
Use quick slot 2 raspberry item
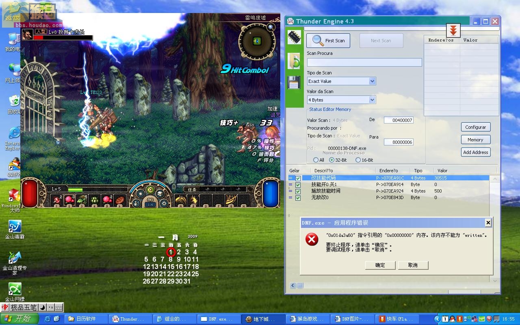[69, 200]
